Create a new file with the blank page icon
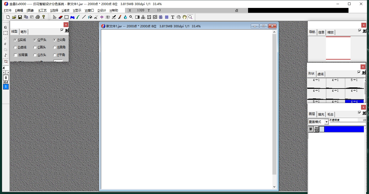This screenshot has height=194, width=369. [8, 17]
